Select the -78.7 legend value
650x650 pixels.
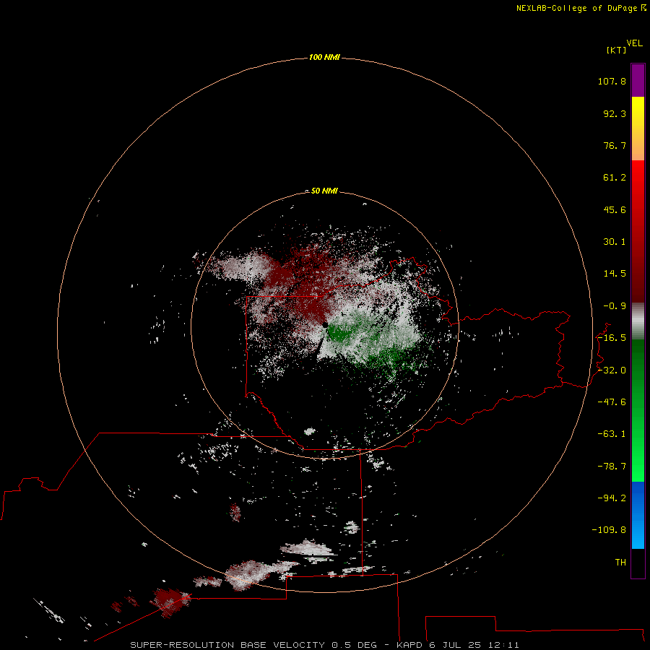pyautogui.click(x=612, y=467)
